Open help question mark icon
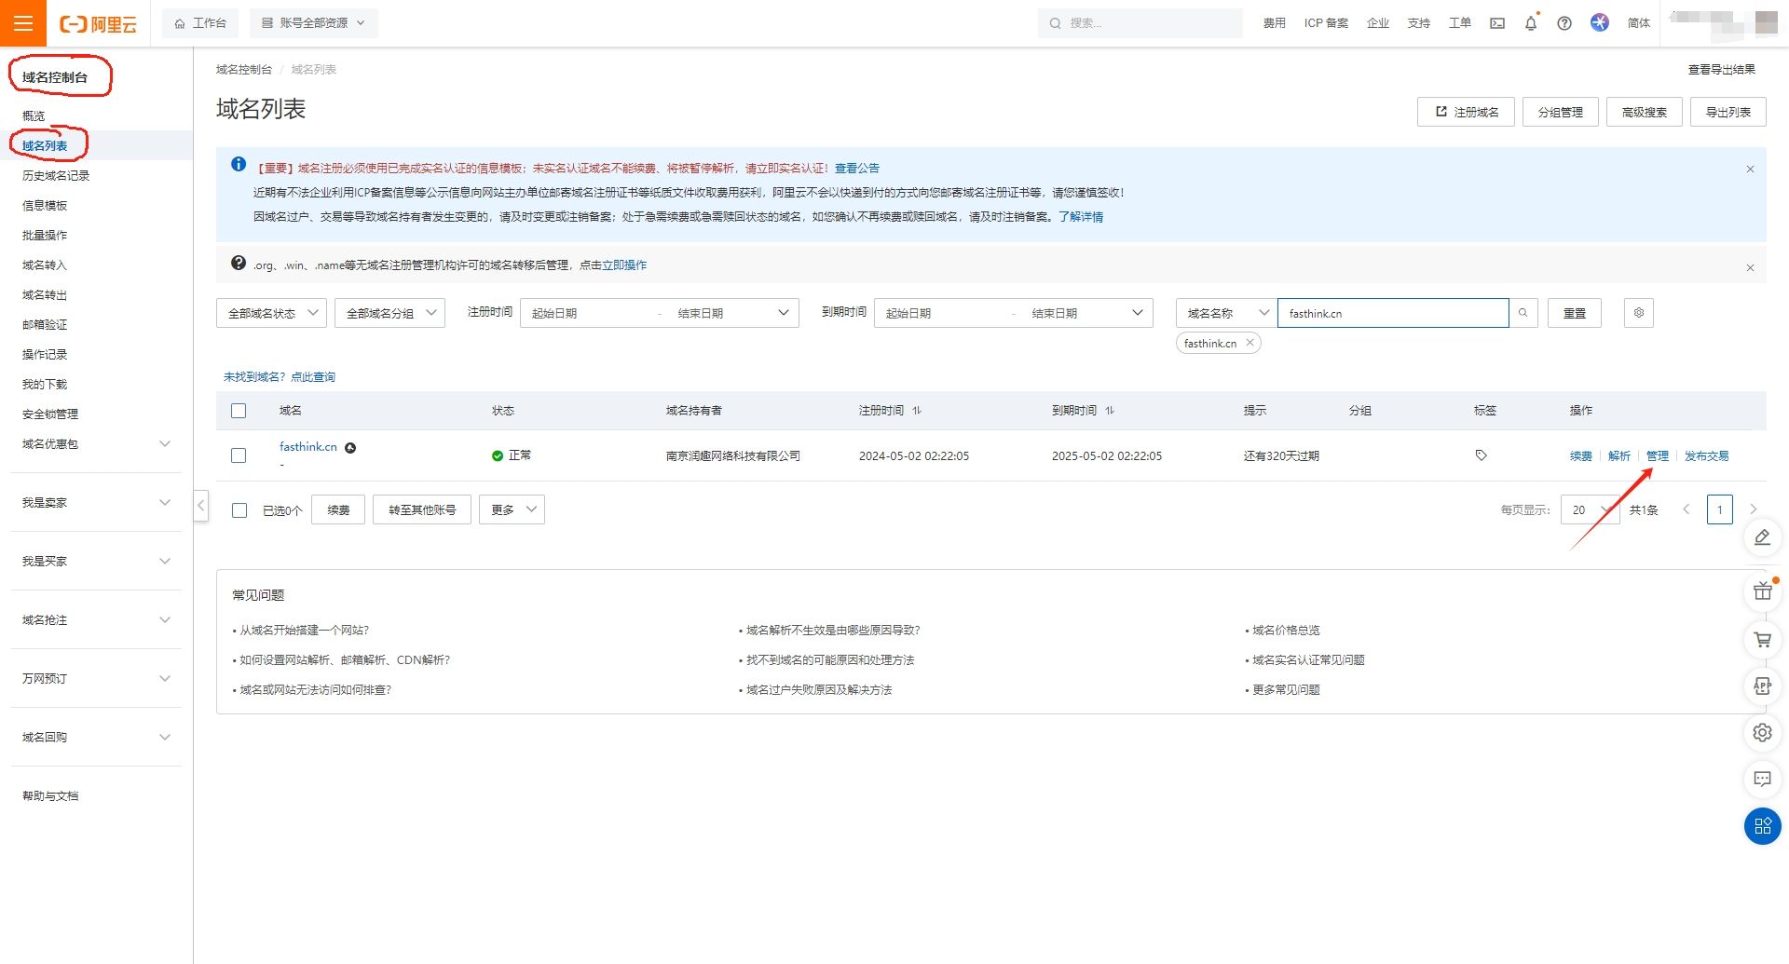Image resolution: width=1789 pixels, height=964 pixels. (1564, 23)
